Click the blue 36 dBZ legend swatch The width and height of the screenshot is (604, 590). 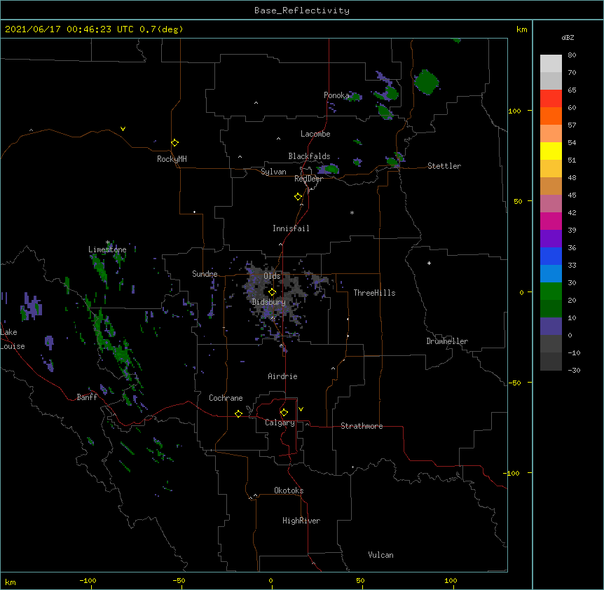tap(551, 256)
